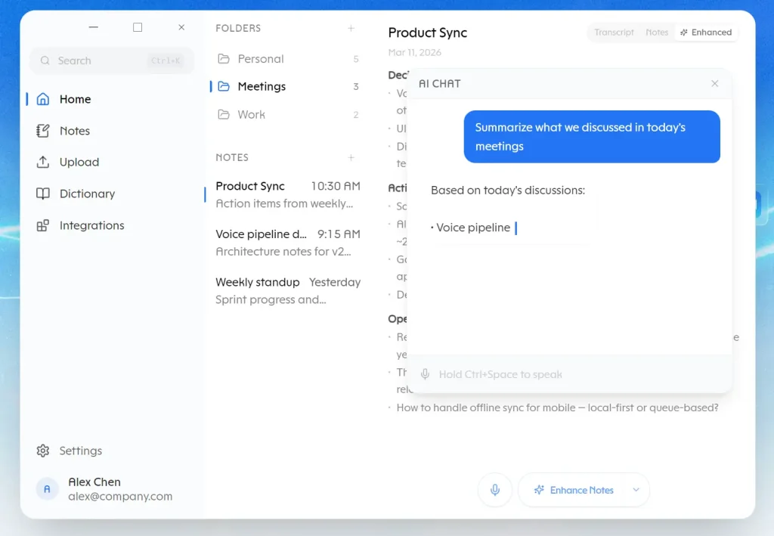
Task: Select the Personal folder icon
Action: [224, 59]
